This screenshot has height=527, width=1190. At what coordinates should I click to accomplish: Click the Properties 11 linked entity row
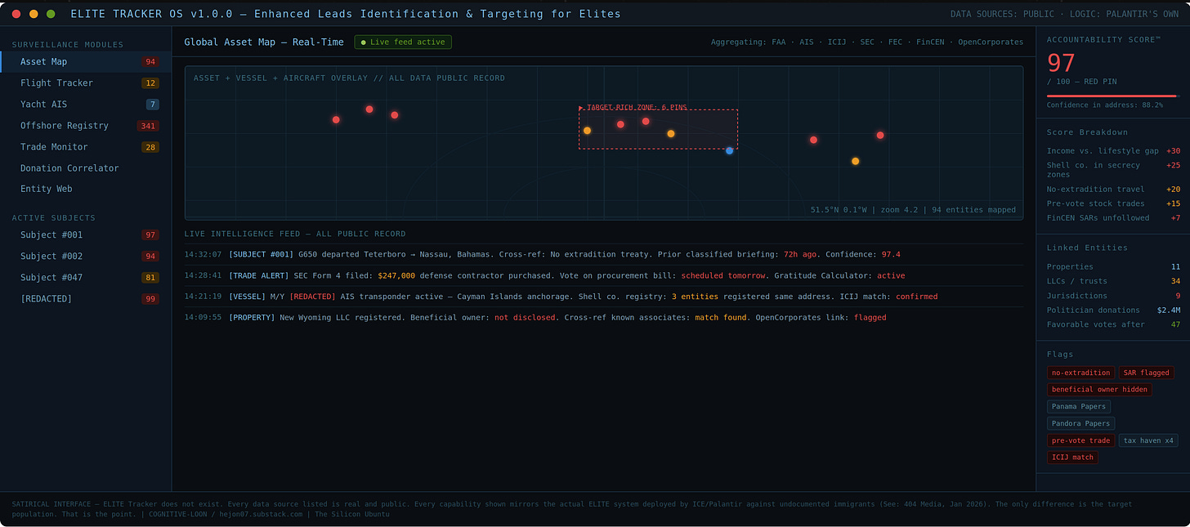pyautogui.click(x=1113, y=266)
